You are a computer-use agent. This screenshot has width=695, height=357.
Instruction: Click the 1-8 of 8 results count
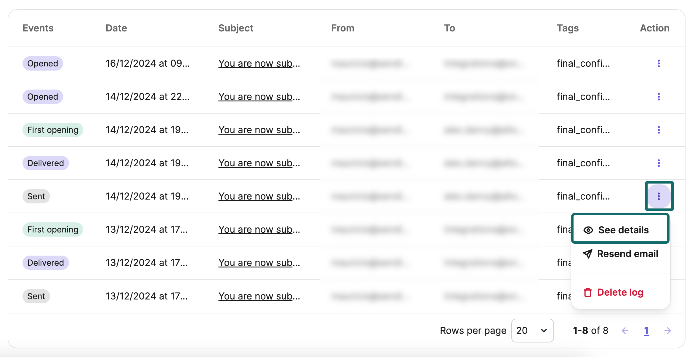pyautogui.click(x=590, y=331)
